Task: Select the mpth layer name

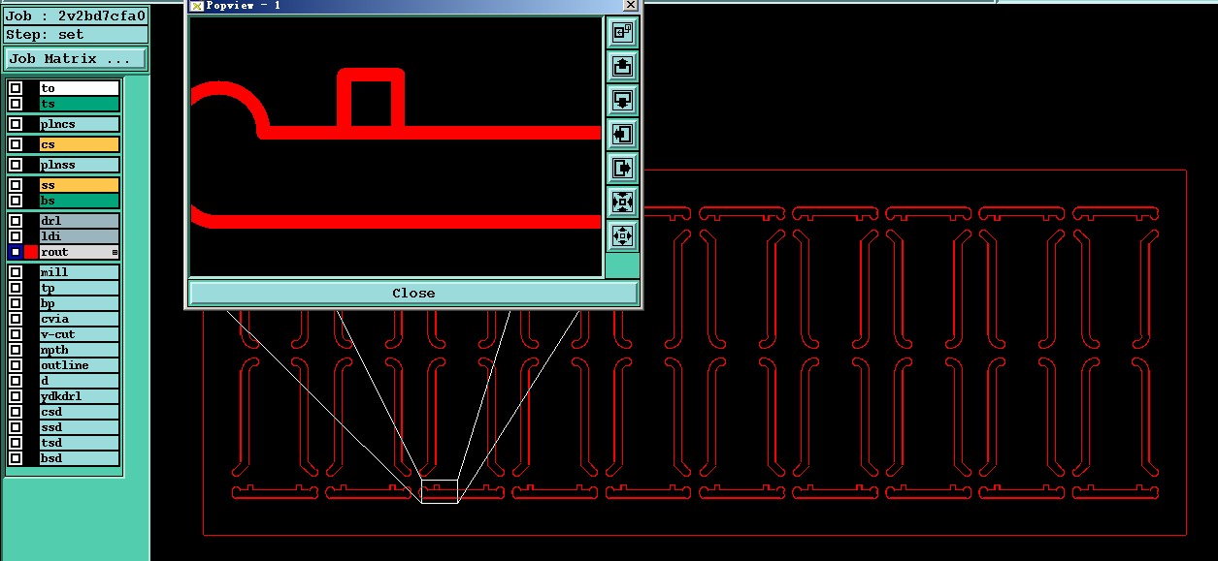Action: [x=80, y=350]
